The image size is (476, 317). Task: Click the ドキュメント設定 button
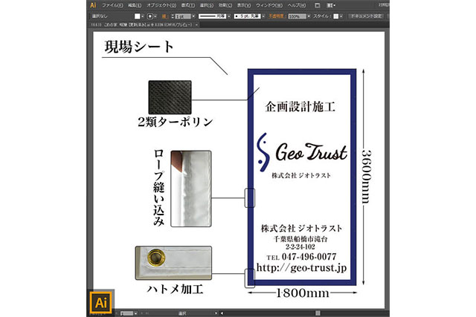pyautogui.click(x=366, y=16)
